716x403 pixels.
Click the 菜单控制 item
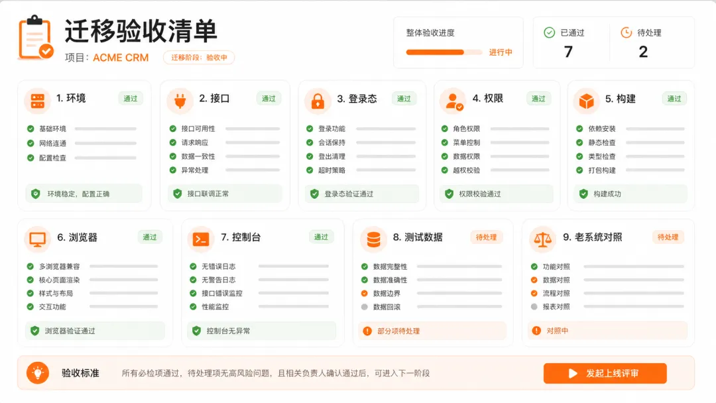(x=467, y=143)
